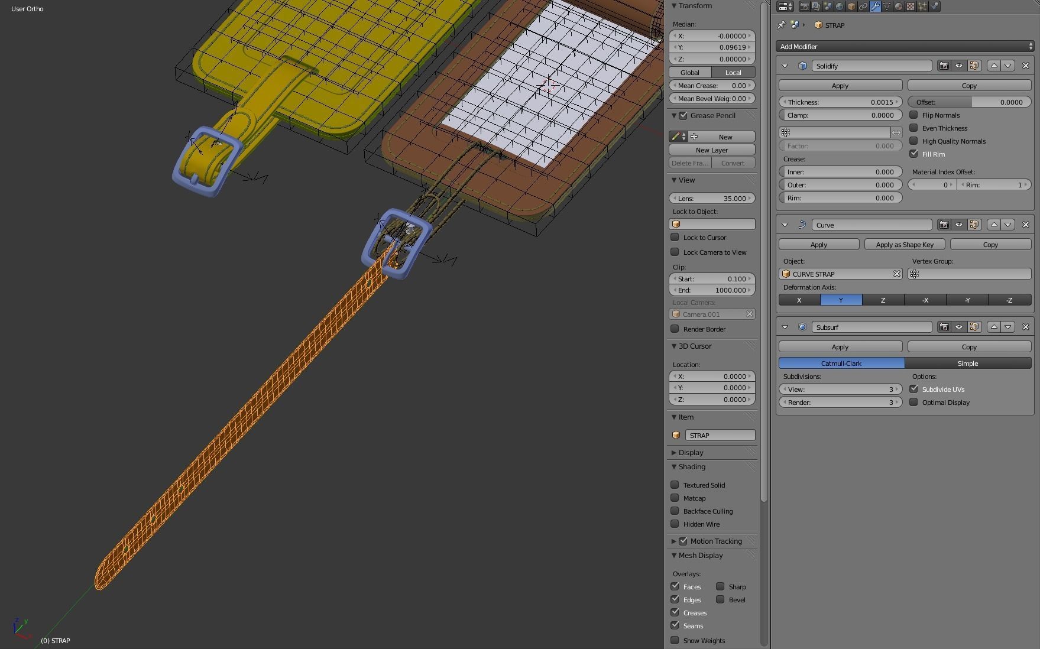Toggle the pin ID icon beside STRAP

pos(781,25)
